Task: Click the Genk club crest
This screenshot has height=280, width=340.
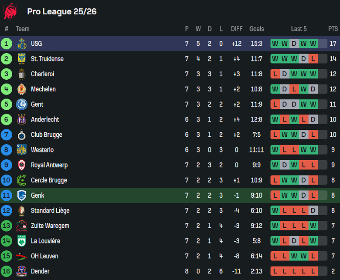Action: [x=22, y=196]
